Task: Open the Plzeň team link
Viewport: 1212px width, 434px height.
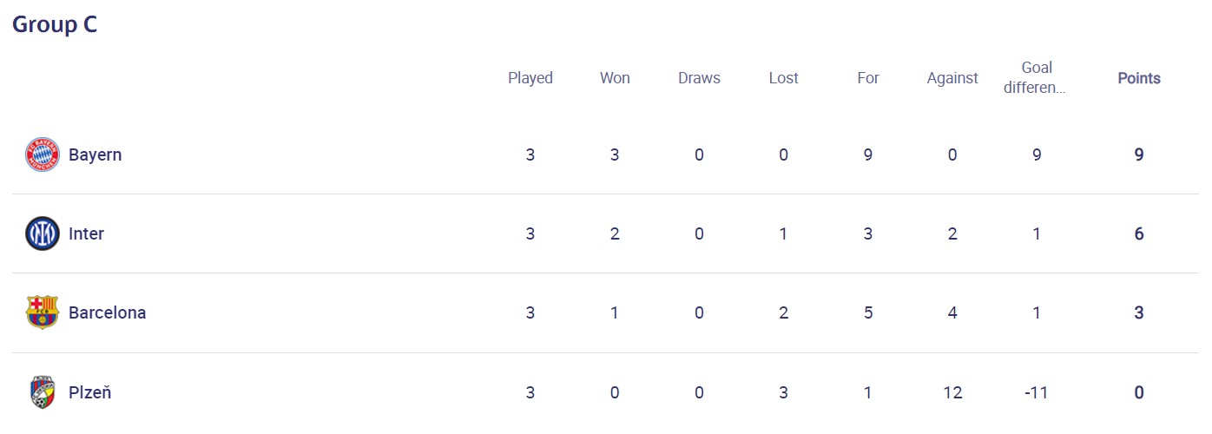Action: tap(89, 392)
